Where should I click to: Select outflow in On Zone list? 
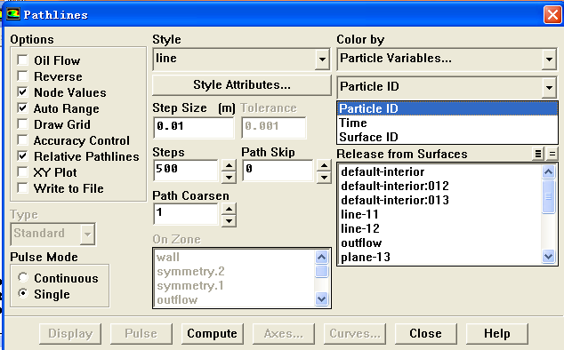pyautogui.click(x=234, y=299)
